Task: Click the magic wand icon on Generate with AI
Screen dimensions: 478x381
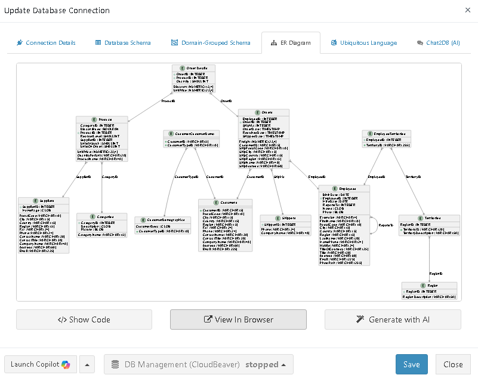Action: (x=360, y=319)
